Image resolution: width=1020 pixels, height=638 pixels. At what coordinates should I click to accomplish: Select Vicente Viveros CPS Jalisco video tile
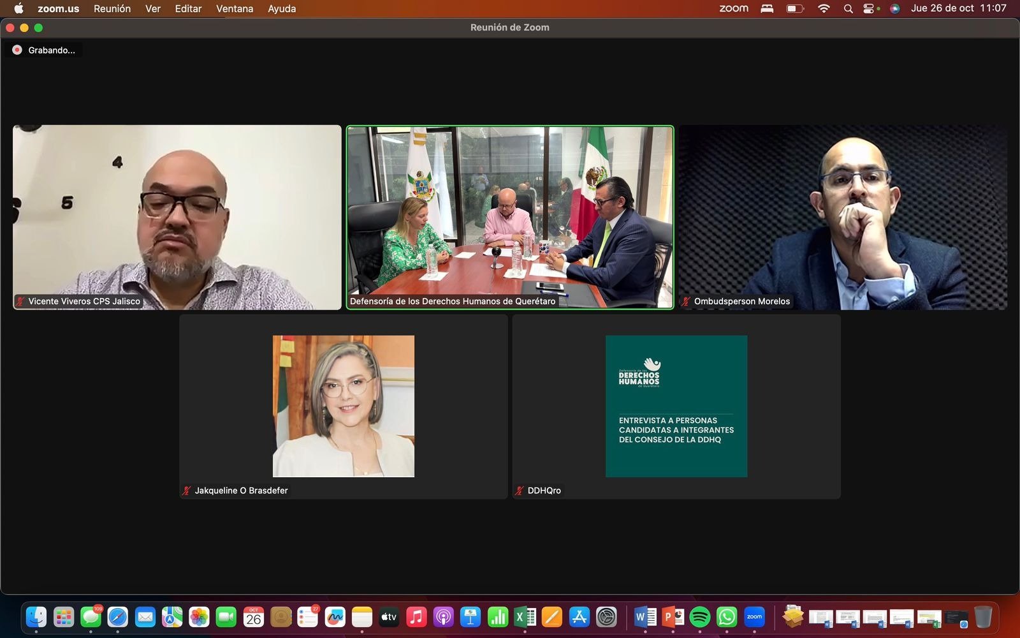[177, 217]
